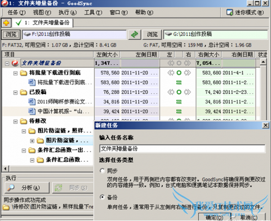Collapse the 已投稿 folder
Viewport: 271px width, 221px height.
(x=16, y=93)
